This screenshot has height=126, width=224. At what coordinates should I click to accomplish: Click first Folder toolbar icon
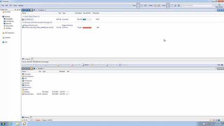tap(155, 6)
